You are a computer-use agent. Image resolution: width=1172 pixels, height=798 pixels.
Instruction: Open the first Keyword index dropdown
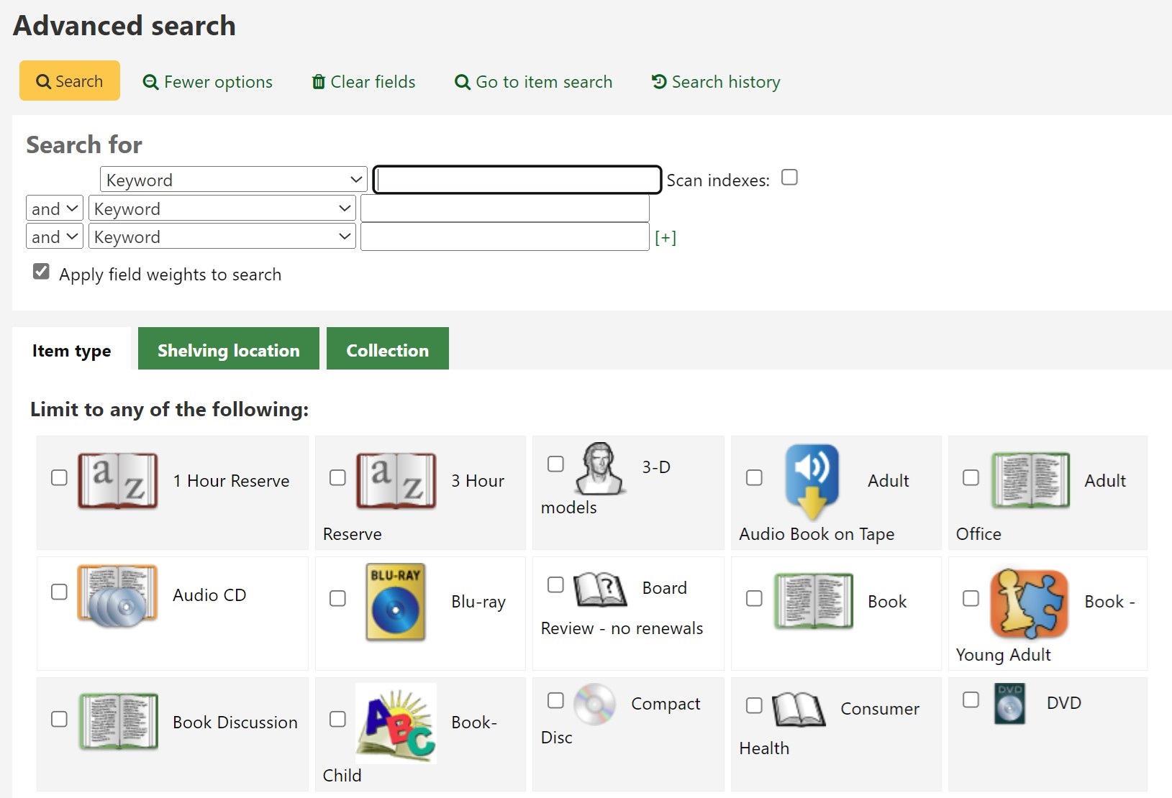point(233,180)
